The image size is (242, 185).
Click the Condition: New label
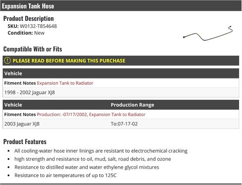(26, 33)
